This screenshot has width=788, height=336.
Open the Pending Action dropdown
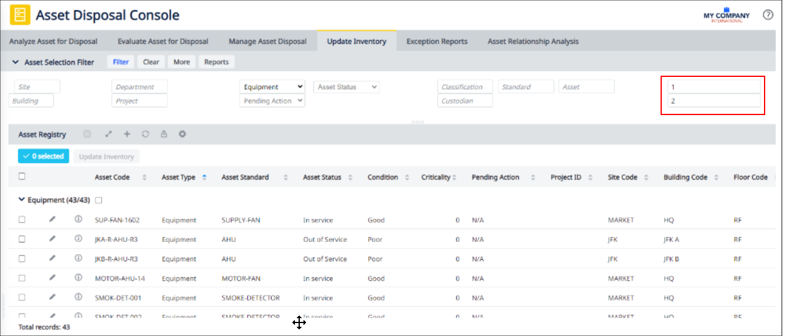click(x=272, y=101)
